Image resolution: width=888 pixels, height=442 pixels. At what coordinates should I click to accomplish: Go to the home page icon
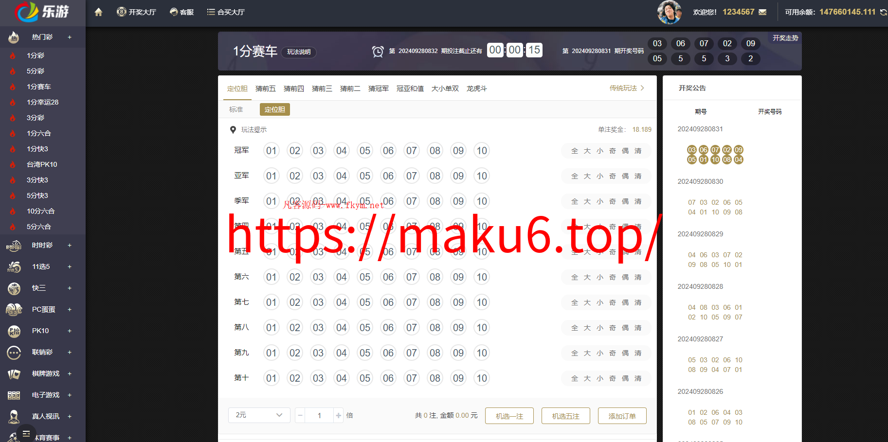tap(98, 12)
